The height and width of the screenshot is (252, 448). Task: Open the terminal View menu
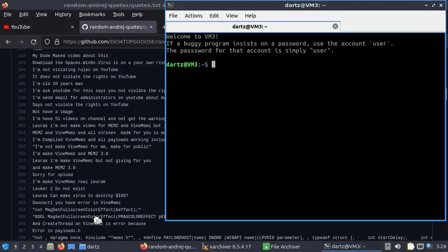point(232,16)
